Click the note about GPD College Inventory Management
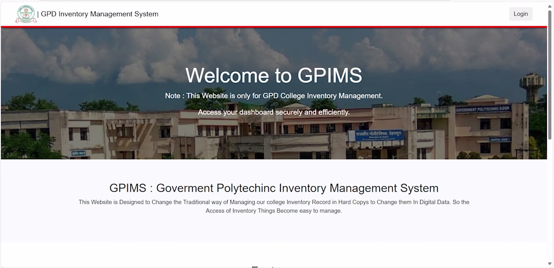Image resolution: width=554 pixels, height=268 pixels. pos(274,96)
